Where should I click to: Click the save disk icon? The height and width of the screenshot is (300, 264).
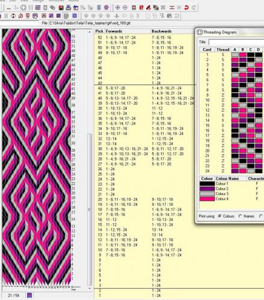(x=61, y=8)
